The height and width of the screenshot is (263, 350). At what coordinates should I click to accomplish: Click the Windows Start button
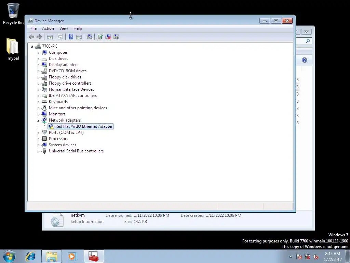(9, 256)
